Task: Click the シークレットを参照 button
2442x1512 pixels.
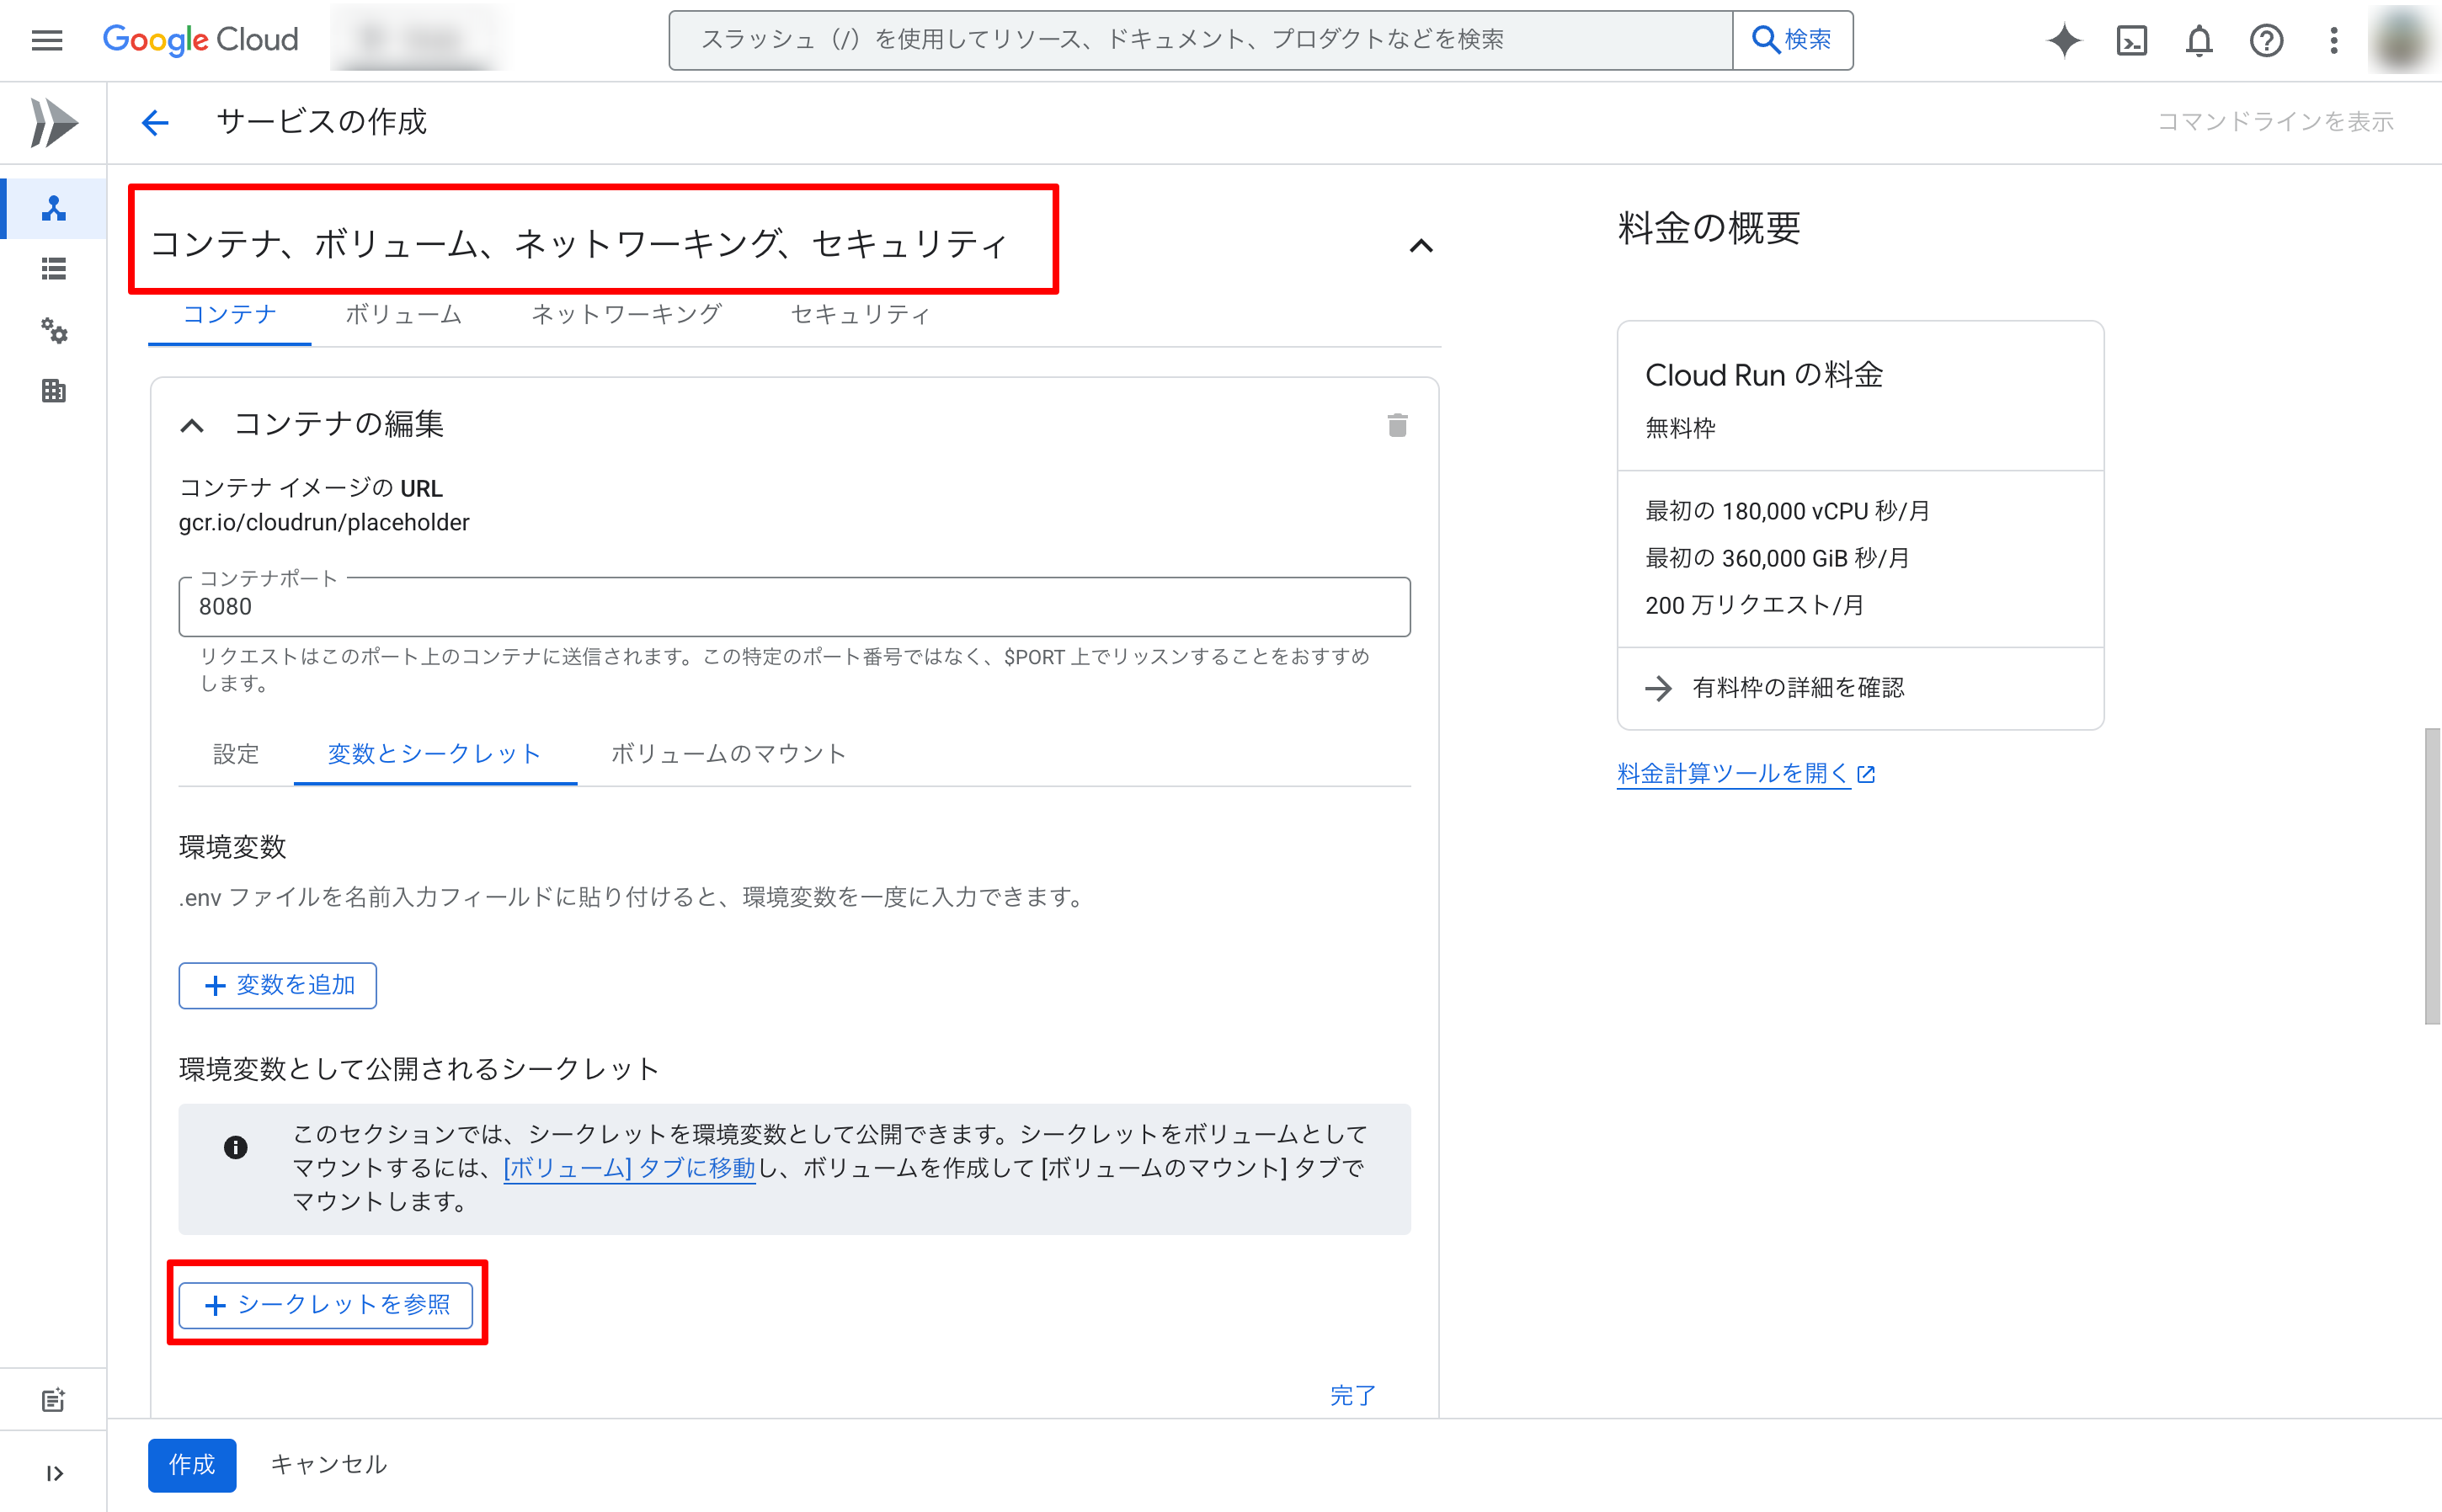Action: (327, 1305)
